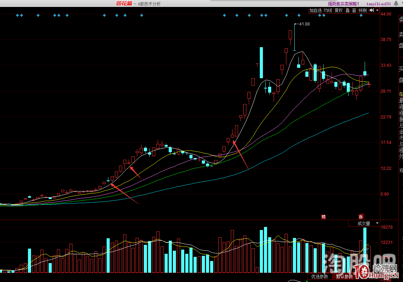Click the jump-to-latest arrow icon
This screenshot has height=282, width=403.
click(371, 10)
